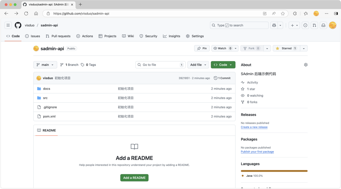The height and width of the screenshot is (189, 341).
Task: Open the pull requests shortcut icon in header
Action: pyautogui.click(x=314, y=25)
